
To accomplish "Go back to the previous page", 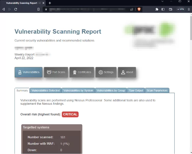I will (x=4, y=9).
